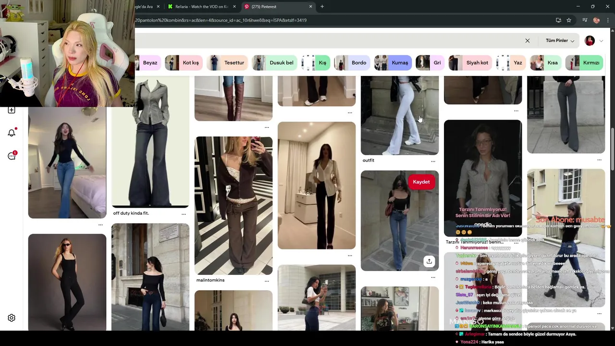Close the Rellaria Kick tab
This screenshot has height=346, width=615.
click(234, 7)
